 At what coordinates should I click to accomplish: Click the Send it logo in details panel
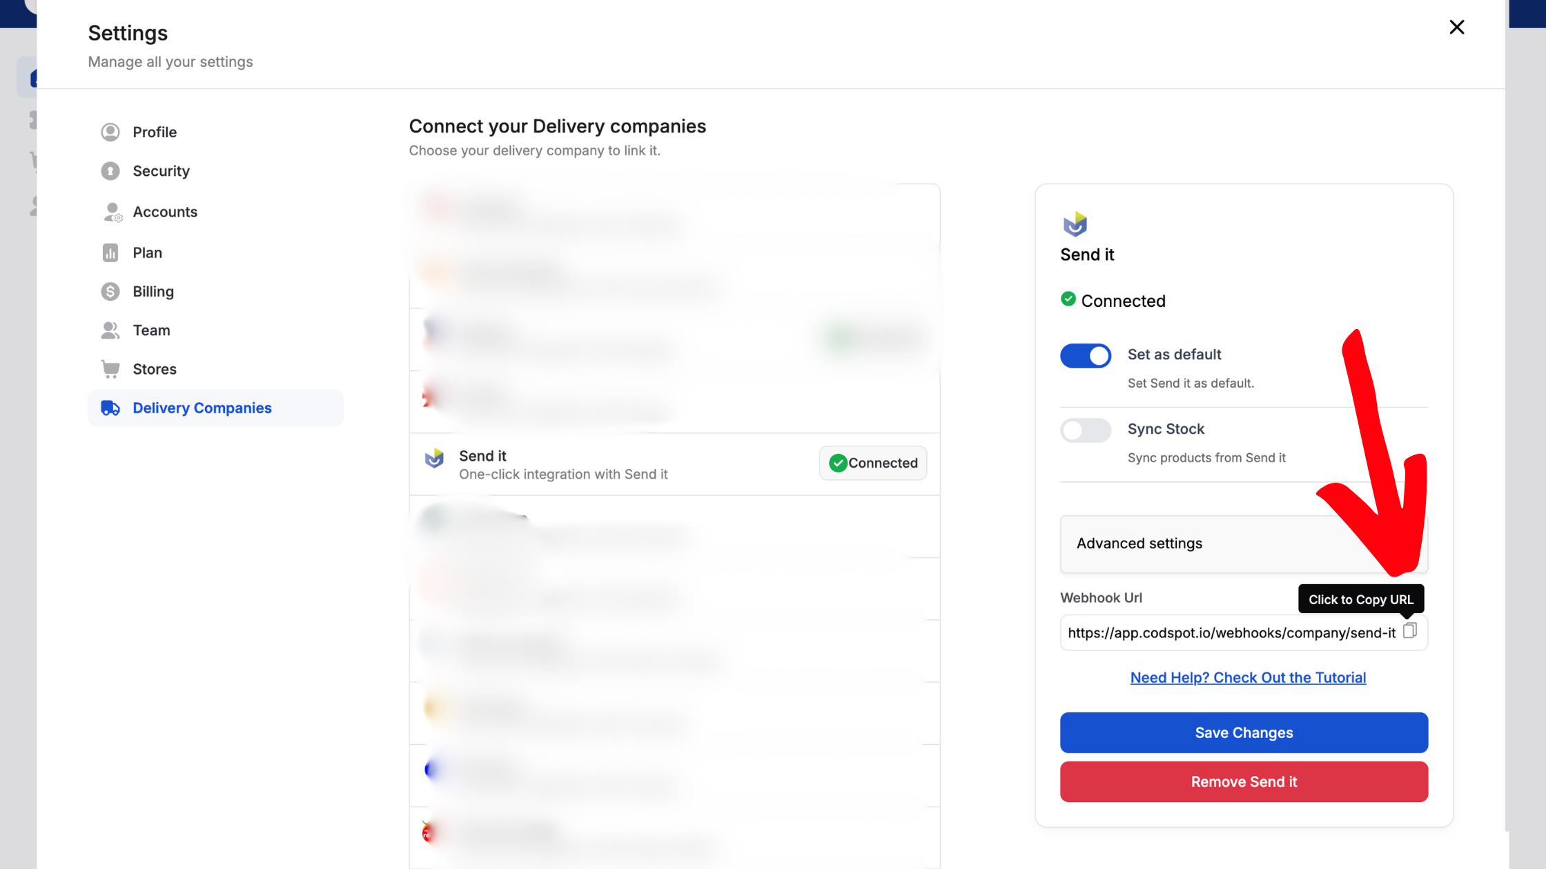click(1075, 224)
